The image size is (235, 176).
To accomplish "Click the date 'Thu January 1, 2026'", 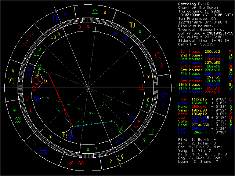I will coord(199,11).
